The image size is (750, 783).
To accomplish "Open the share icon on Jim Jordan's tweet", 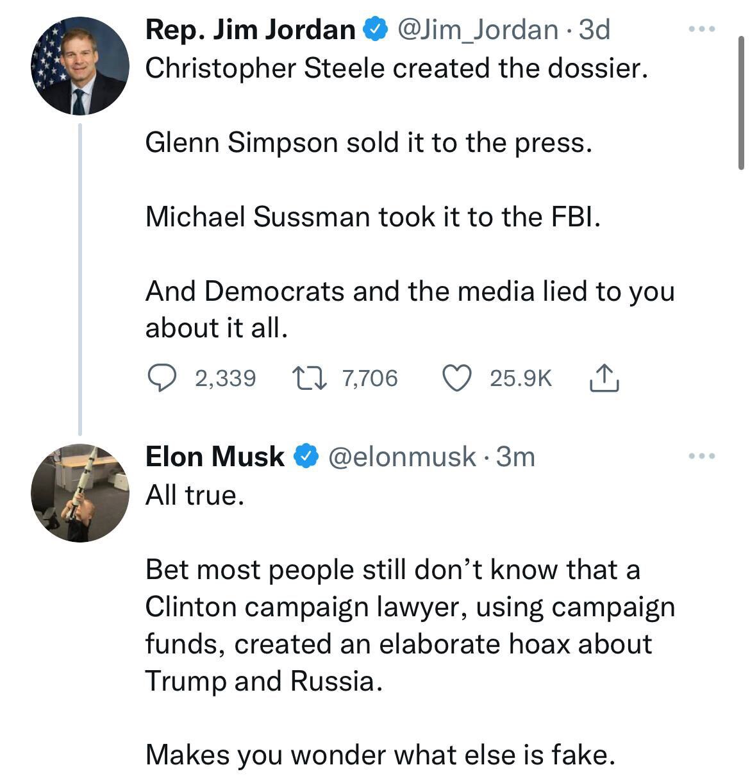I will (604, 378).
